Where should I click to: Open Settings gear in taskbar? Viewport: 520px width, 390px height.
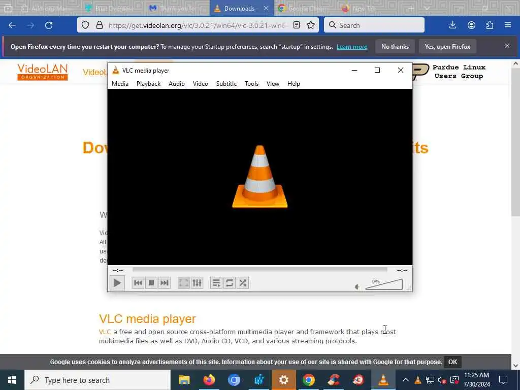click(283, 380)
